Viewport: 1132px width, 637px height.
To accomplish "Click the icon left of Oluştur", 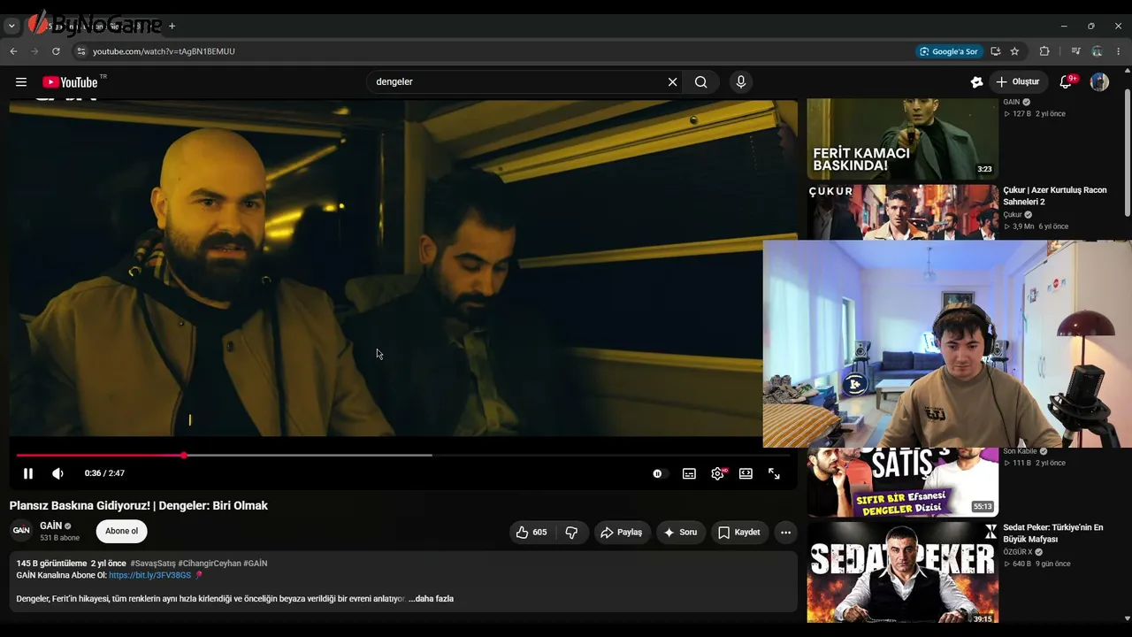I will [x=976, y=82].
